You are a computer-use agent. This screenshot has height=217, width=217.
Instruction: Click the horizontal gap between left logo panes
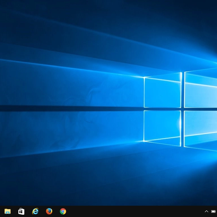point(162,109)
